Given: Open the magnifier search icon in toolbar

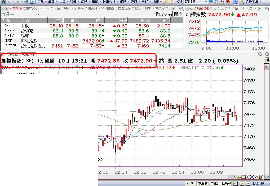Looking at the screenshot, I should click(x=217, y=2).
